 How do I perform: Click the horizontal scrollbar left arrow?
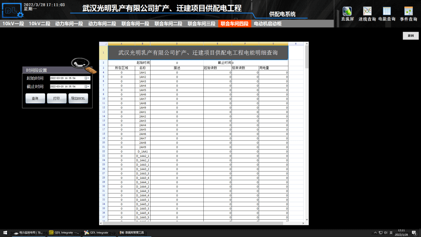(x=101, y=223)
